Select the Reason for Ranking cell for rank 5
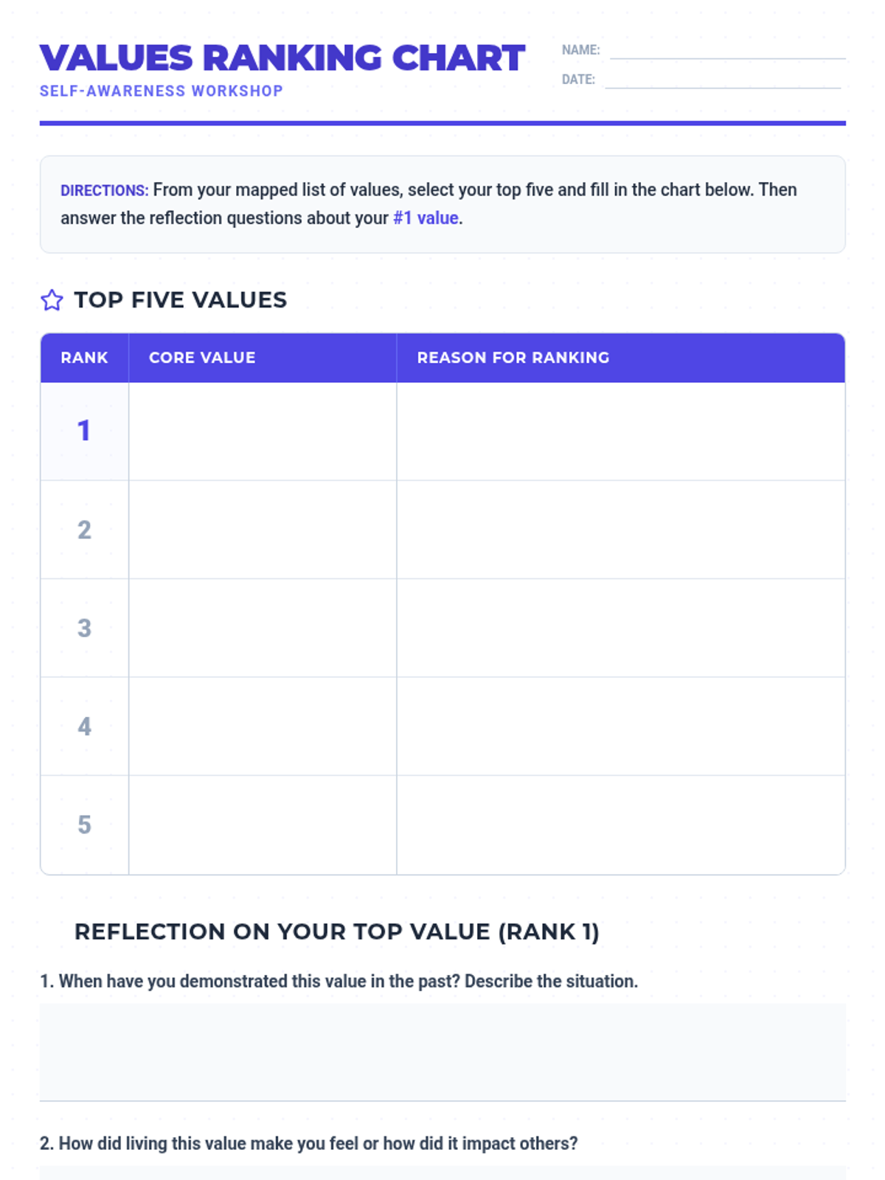Viewport: 885px width, 1180px height. pos(621,825)
